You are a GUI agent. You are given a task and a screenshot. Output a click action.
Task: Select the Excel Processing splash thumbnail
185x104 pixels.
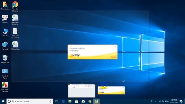[111, 90]
